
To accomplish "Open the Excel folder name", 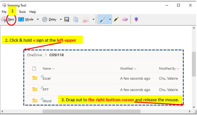I will pos(47,78).
